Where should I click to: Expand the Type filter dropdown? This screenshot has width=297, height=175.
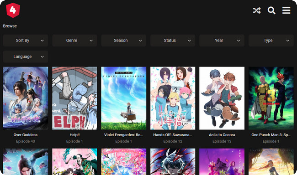[271, 41]
